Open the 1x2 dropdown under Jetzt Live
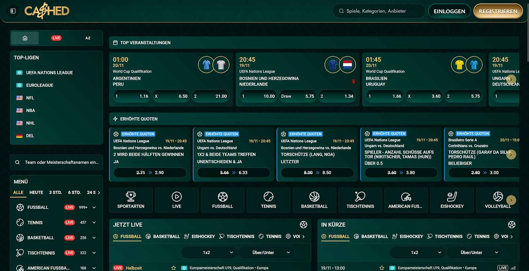 pos(209,252)
